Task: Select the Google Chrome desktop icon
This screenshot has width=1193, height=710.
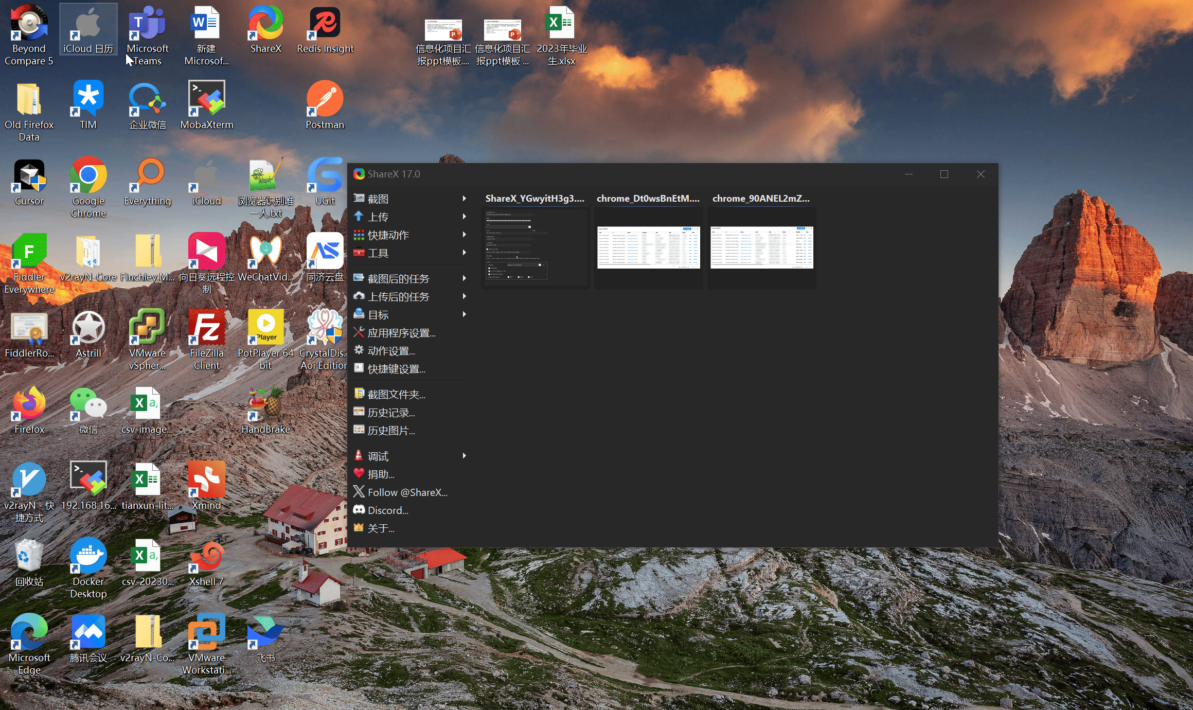Action: pyautogui.click(x=88, y=187)
